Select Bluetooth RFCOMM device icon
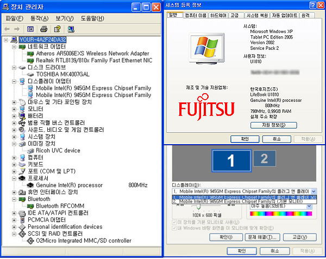Screen dimensions: 326x259 click(30, 206)
